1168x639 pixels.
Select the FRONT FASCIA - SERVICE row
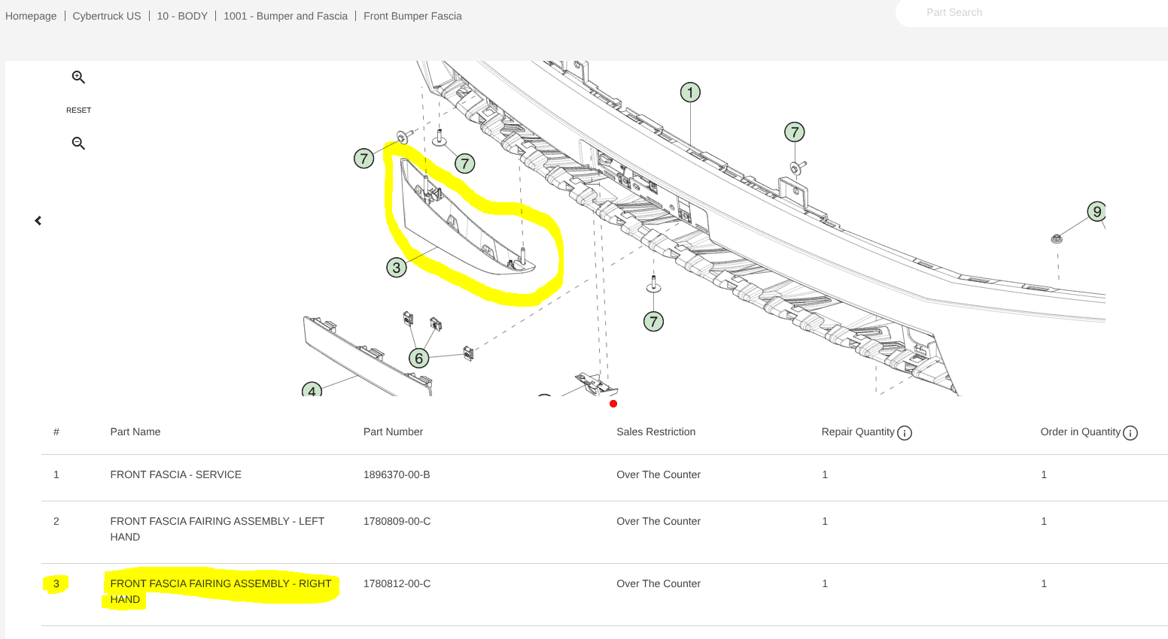point(604,475)
